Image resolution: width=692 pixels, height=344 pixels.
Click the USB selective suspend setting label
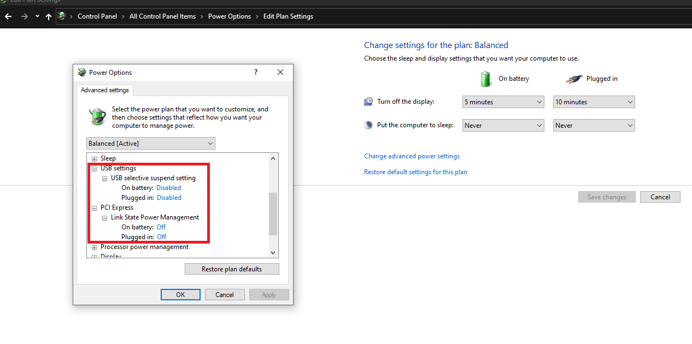pos(153,178)
